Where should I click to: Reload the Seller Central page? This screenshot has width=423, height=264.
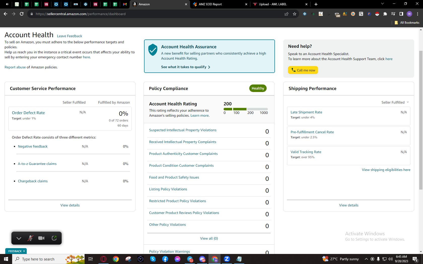point(22,14)
